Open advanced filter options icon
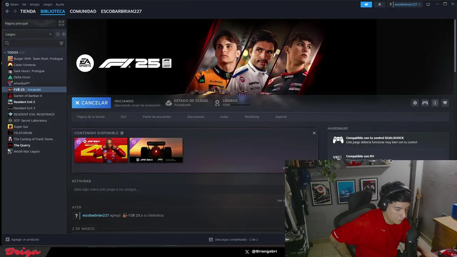 click(x=61, y=43)
